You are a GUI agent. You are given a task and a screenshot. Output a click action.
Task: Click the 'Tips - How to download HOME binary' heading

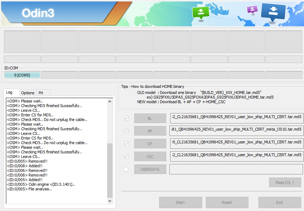click(x=153, y=86)
